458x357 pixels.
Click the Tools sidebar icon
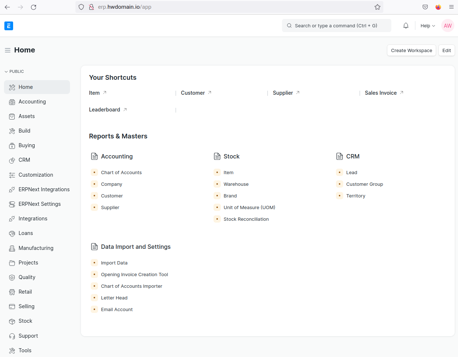[x=12, y=351]
